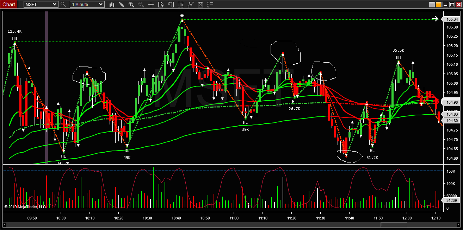Click the horizontal scrollbar left arrow
Screen dimensions: 463x230
pos(5,225)
